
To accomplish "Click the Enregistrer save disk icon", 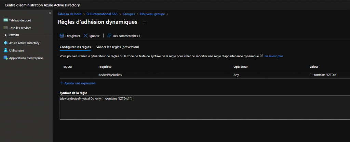I will 62,36.
